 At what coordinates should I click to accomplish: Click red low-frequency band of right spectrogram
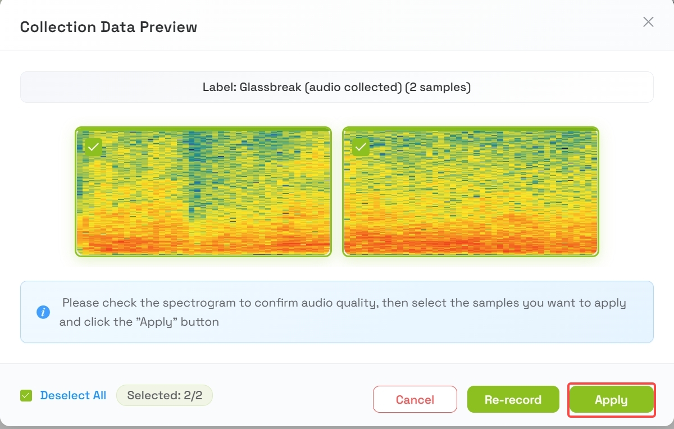click(x=471, y=243)
